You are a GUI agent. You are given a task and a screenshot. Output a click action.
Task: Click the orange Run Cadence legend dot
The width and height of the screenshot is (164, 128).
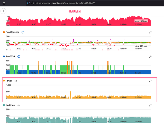[x=4, y=32]
